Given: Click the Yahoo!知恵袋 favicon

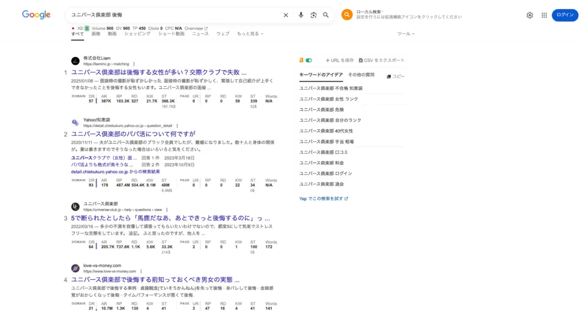Looking at the screenshot, I should [x=75, y=122].
